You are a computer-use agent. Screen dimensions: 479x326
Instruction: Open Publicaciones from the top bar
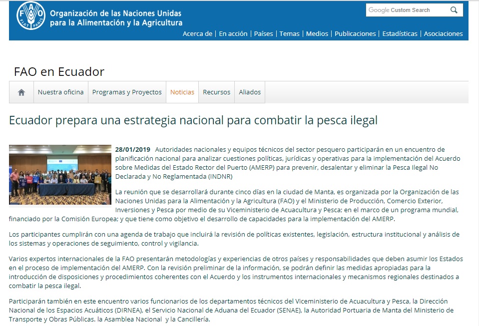355,34
